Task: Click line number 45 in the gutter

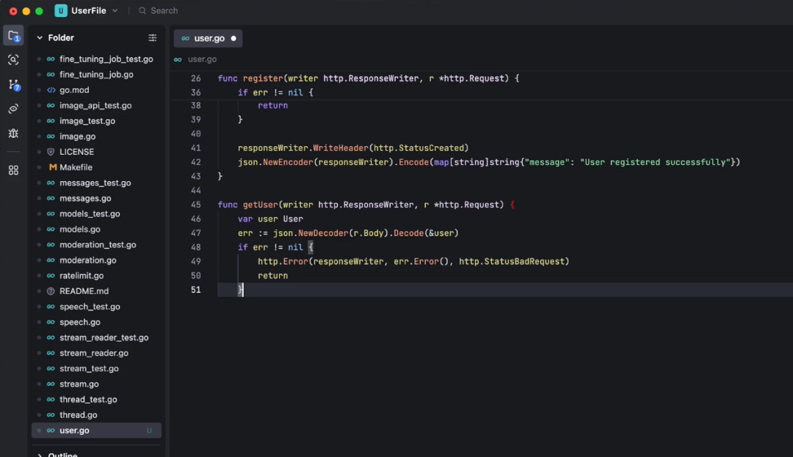Action: tap(195, 205)
